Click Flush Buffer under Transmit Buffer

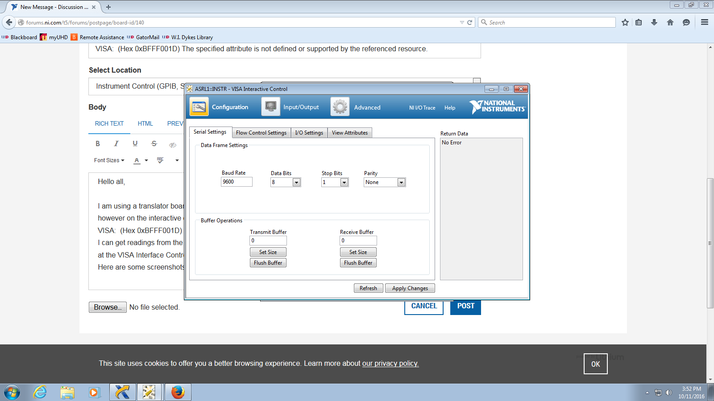(x=268, y=263)
